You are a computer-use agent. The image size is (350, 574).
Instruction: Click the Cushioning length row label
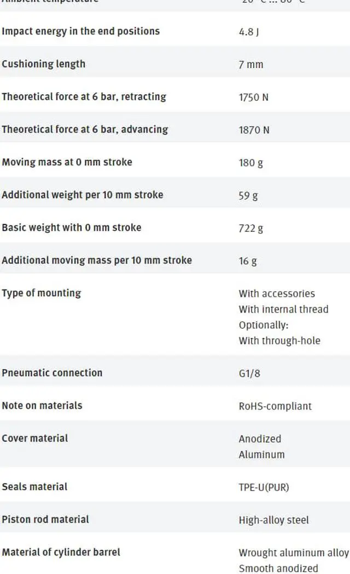(43, 64)
